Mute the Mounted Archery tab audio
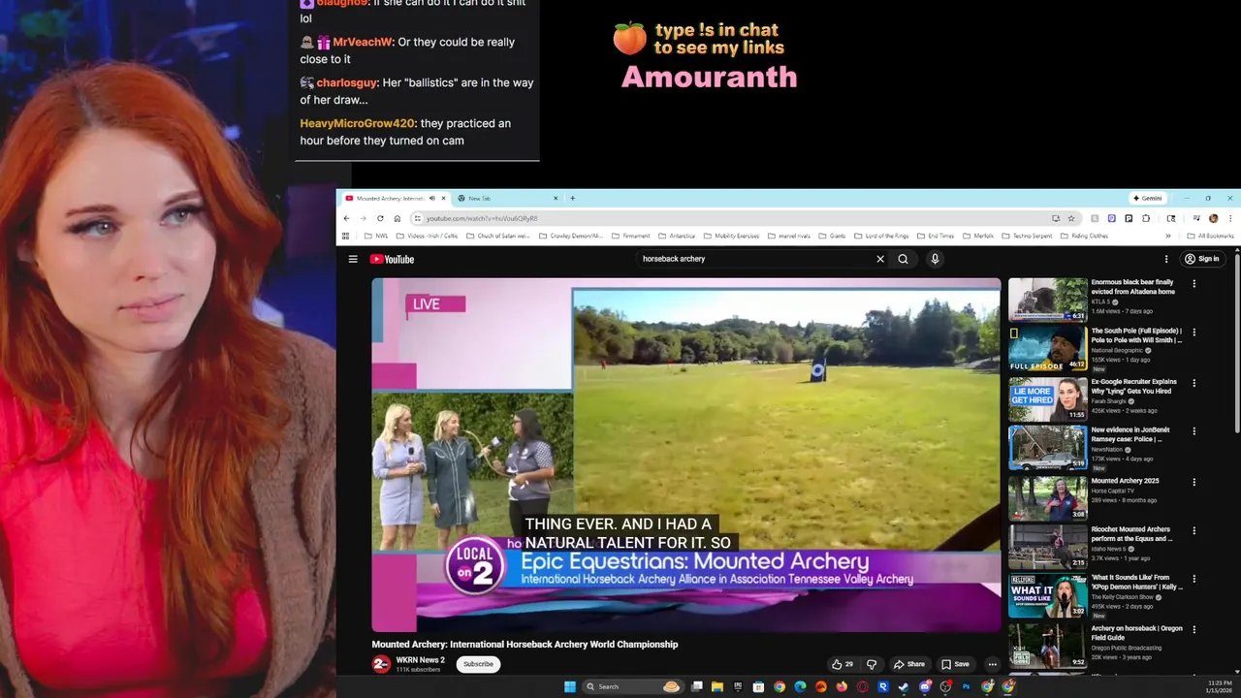The width and height of the screenshot is (1241, 698). (432, 198)
